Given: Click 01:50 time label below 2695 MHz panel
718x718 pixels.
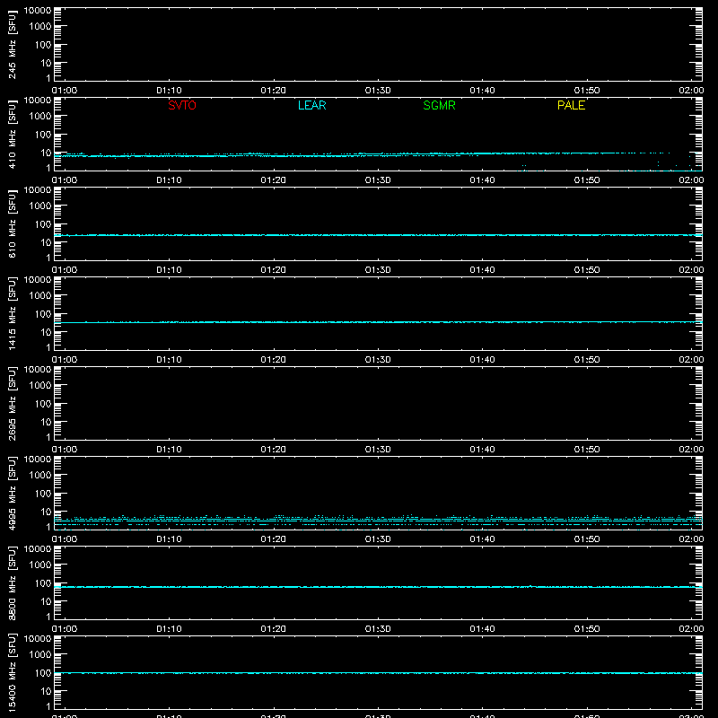Looking at the screenshot, I should 587,450.
